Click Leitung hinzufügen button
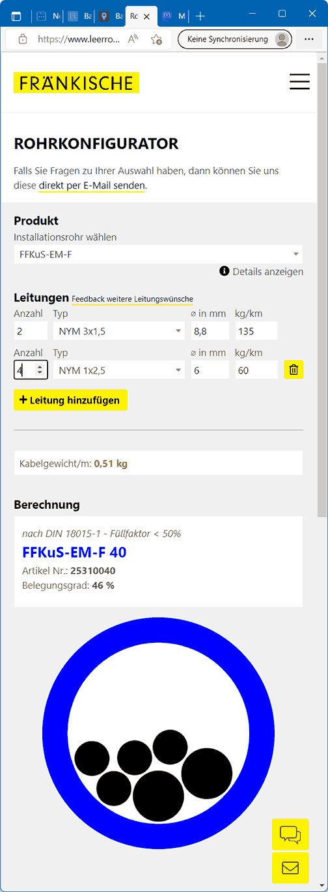 70,400
